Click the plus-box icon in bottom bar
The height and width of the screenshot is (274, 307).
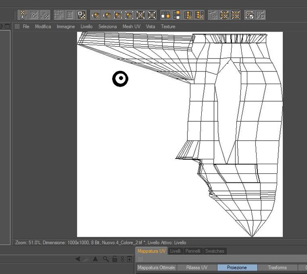[x=129, y=259]
